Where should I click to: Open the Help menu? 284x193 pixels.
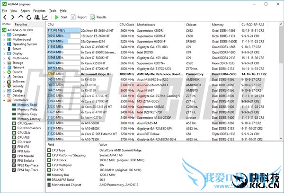(63, 11)
